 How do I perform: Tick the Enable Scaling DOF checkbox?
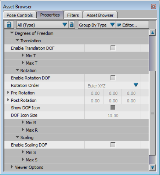(113, 145)
